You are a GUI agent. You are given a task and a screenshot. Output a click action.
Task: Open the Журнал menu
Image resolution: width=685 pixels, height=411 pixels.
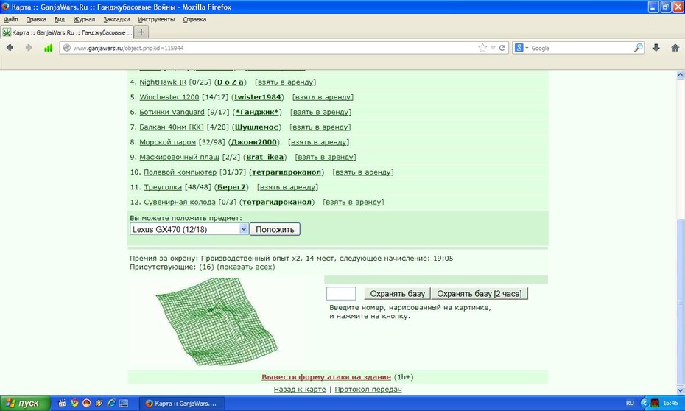(x=84, y=19)
